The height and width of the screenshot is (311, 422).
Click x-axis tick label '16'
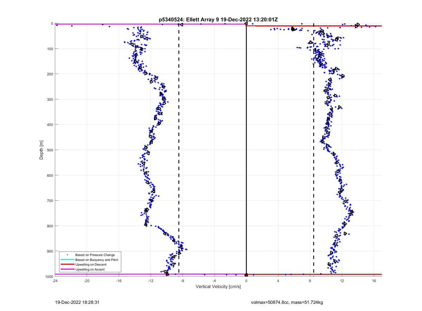pos(374,281)
